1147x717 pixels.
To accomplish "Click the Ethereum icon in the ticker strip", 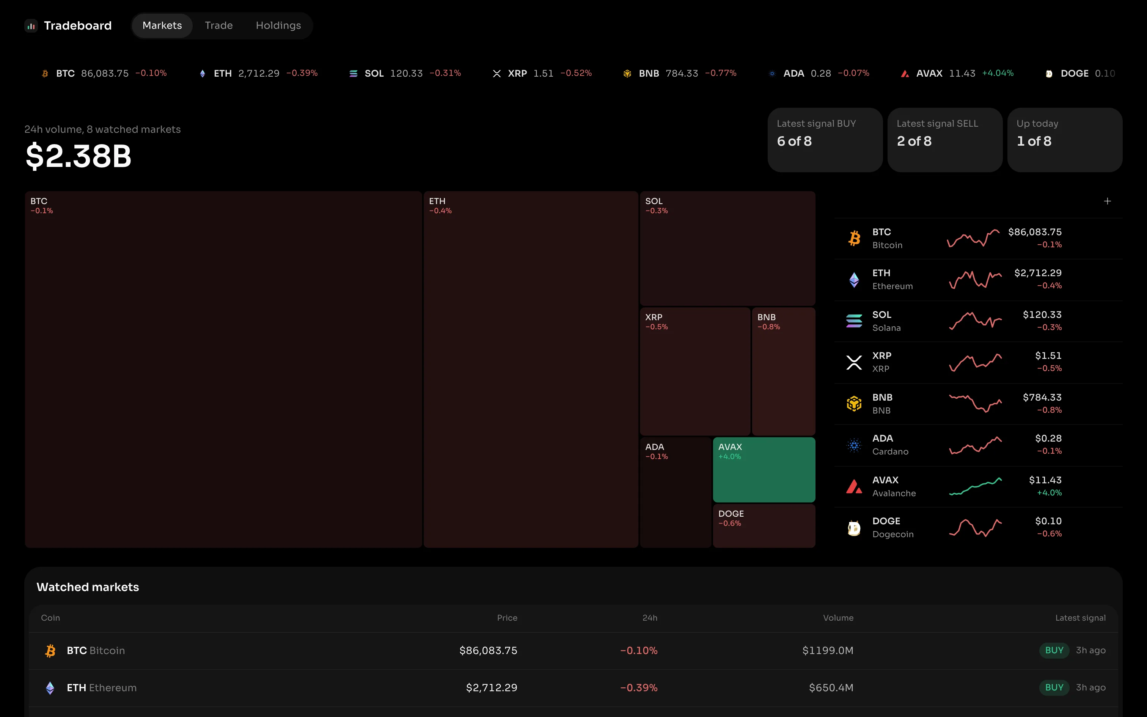I will [x=203, y=74].
